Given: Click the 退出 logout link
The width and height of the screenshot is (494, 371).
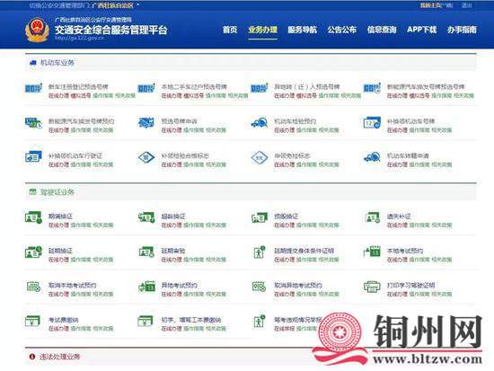Looking at the screenshot, I should click(x=466, y=5).
